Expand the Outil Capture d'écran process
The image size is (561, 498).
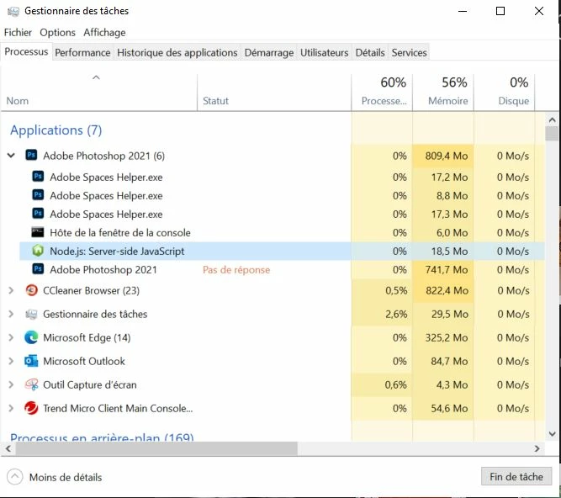(x=11, y=384)
